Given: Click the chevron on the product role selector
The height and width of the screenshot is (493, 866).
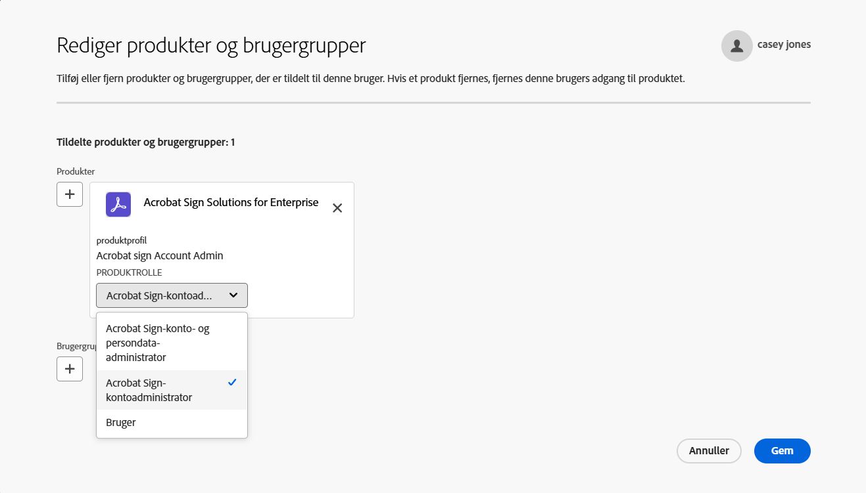Looking at the screenshot, I should pos(233,295).
